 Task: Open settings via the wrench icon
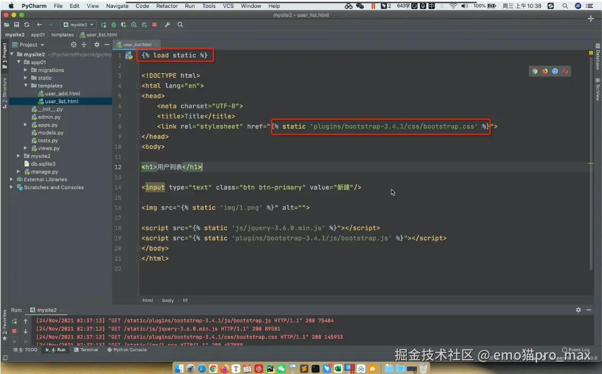[168, 24]
